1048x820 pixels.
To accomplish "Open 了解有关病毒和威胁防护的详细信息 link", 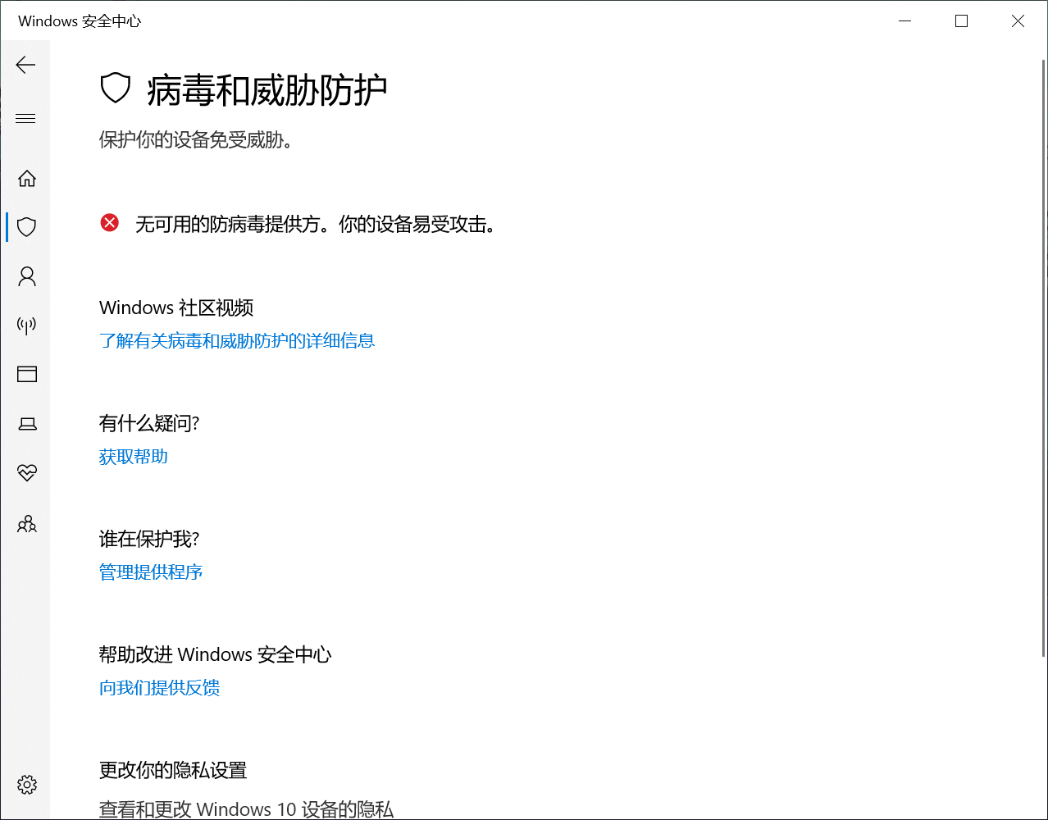I will (237, 340).
